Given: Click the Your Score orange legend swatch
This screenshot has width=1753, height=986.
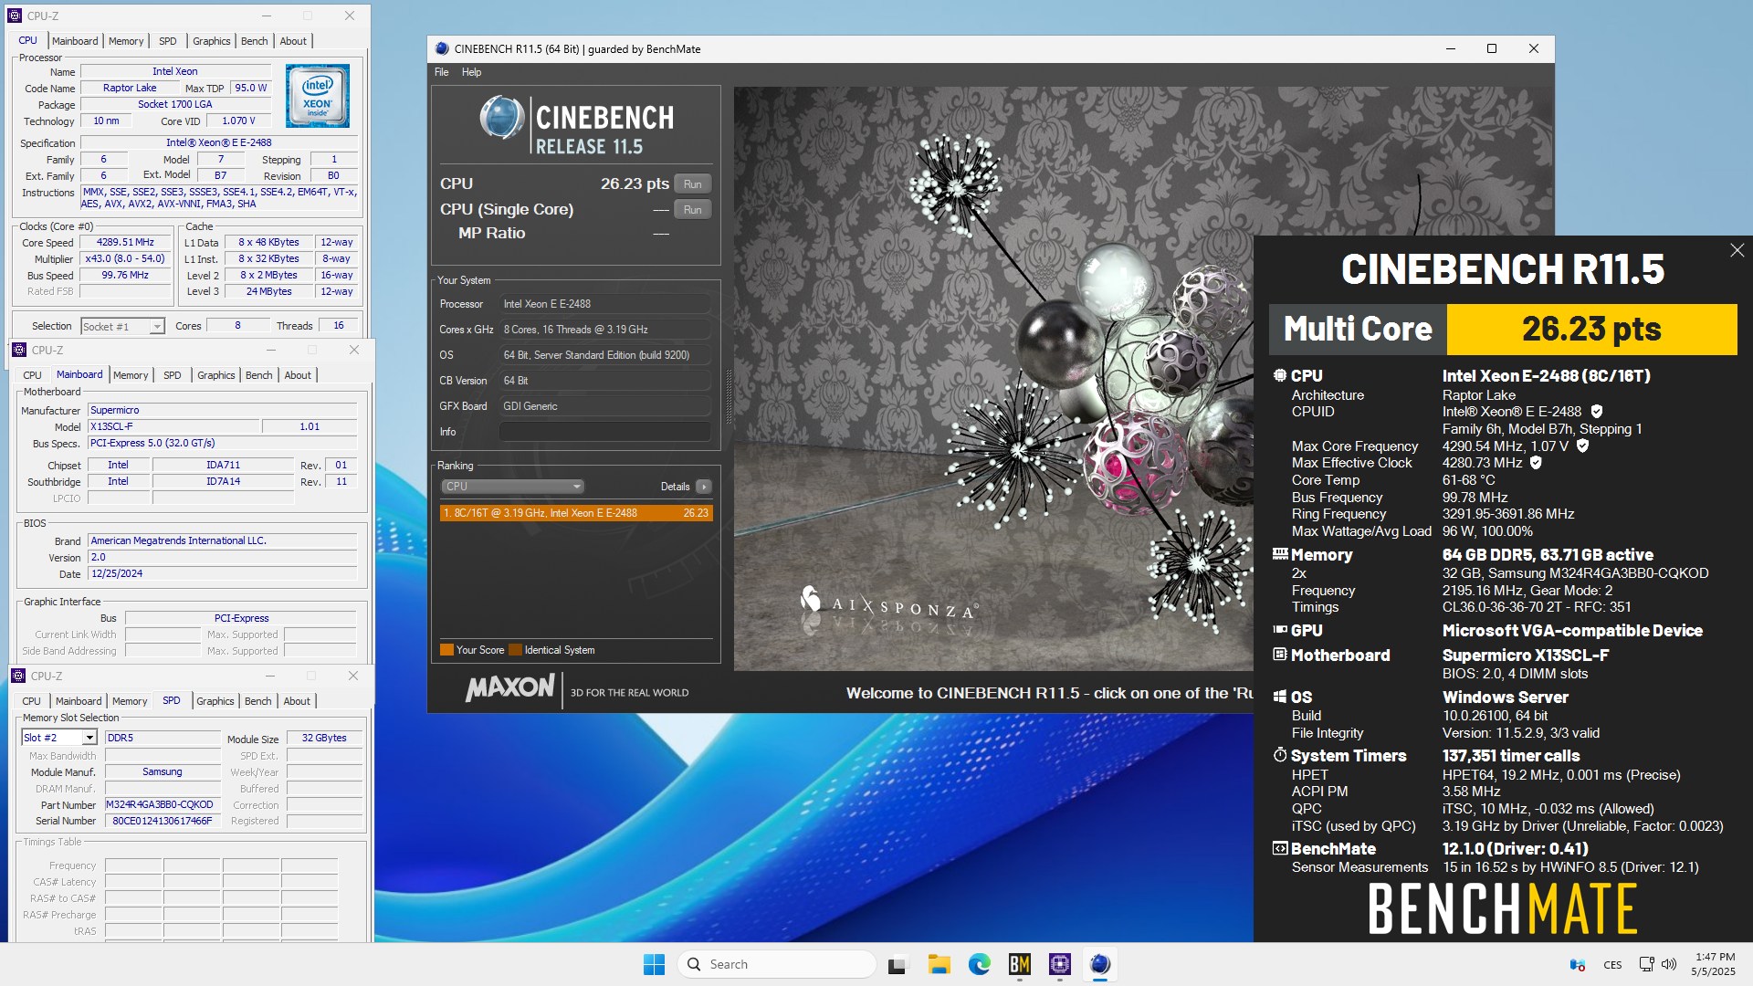Looking at the screenshot, I should tap(446, 650).
